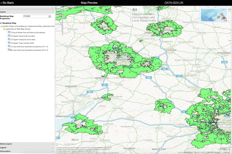This screenshot has height=154, width=232.
Task: Click the red extent box in the overview map
Action: click(x=224, y=18)
